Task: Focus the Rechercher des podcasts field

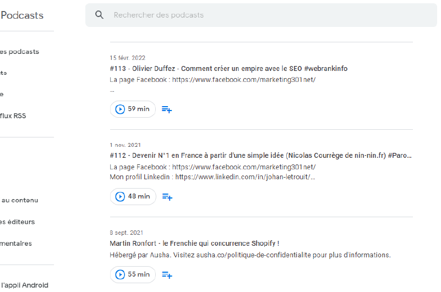Action: 261,15
